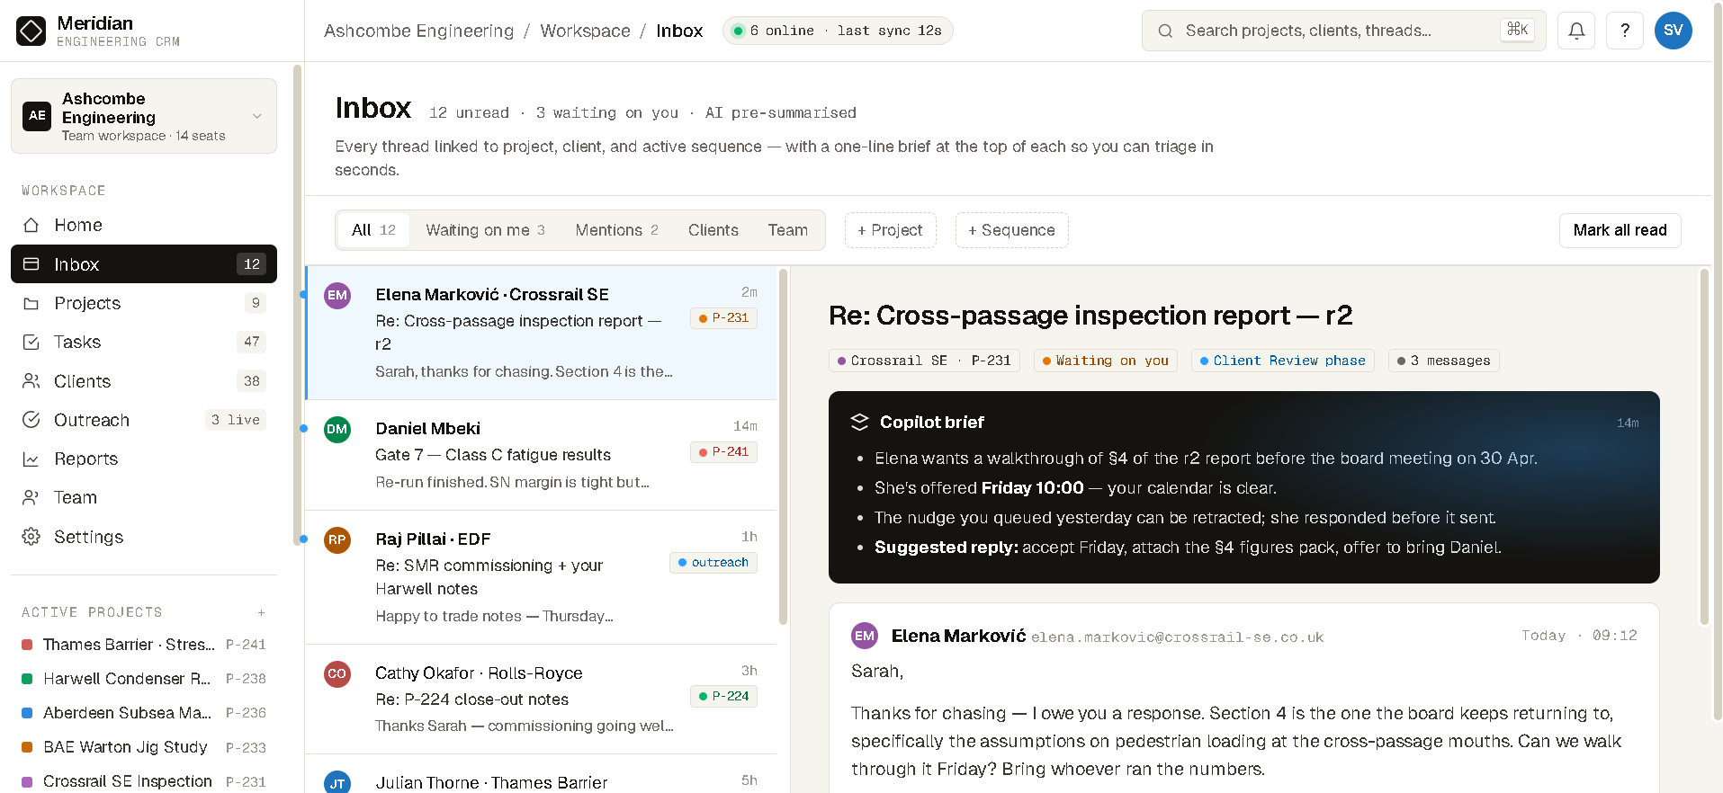Click Elena Marković EM avatar in thread list

pos(337,295)
